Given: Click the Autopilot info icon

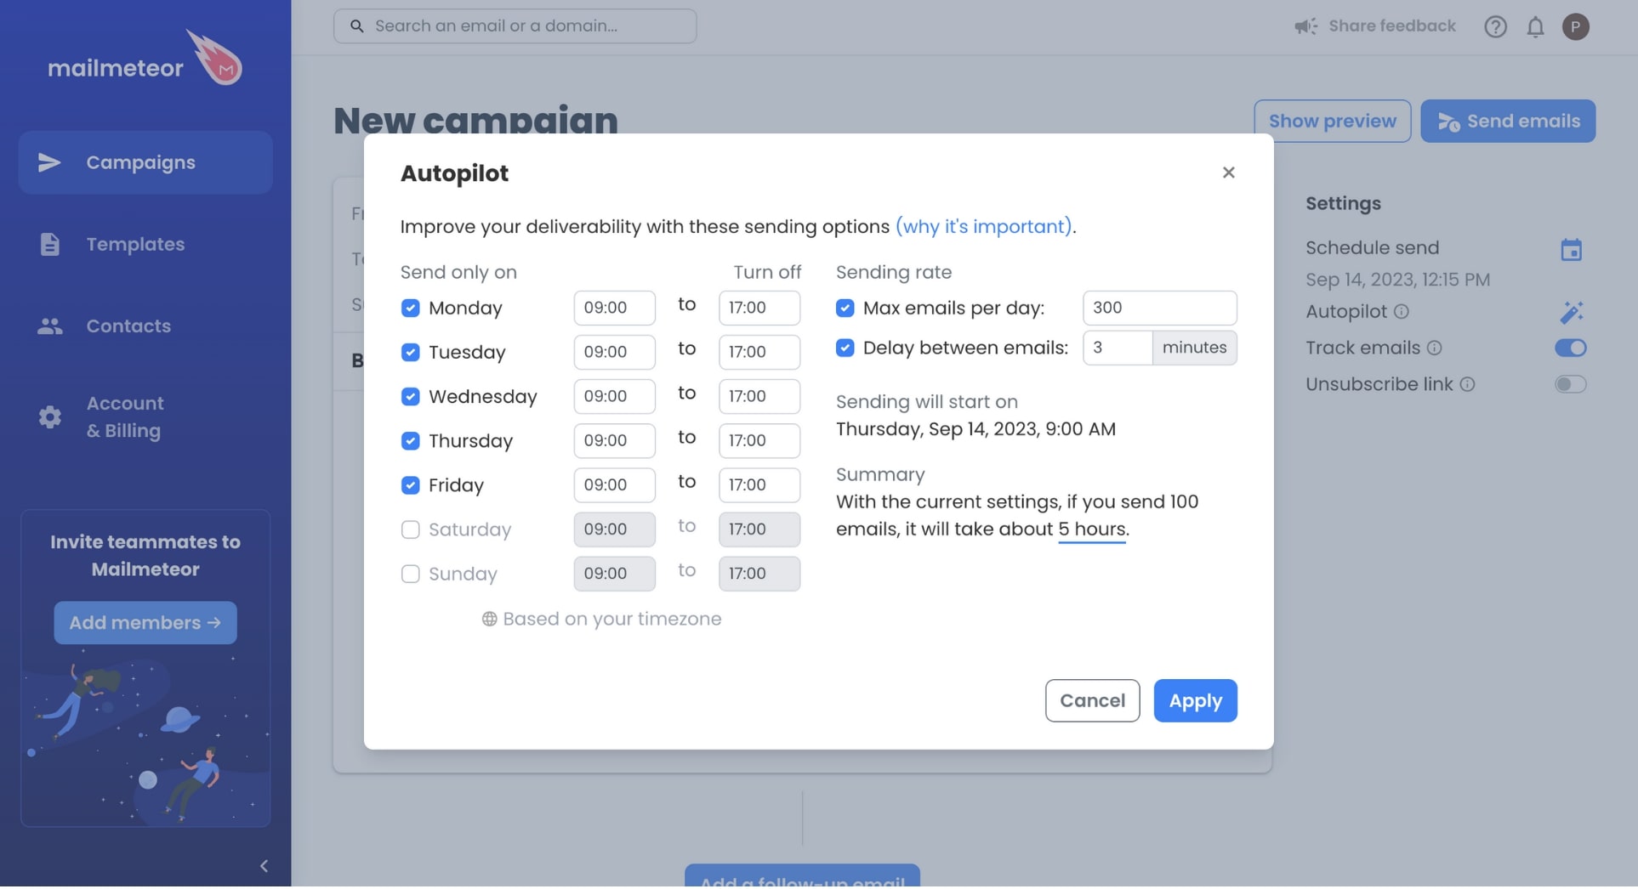Looking at the screenshot, I should 1402,312.
